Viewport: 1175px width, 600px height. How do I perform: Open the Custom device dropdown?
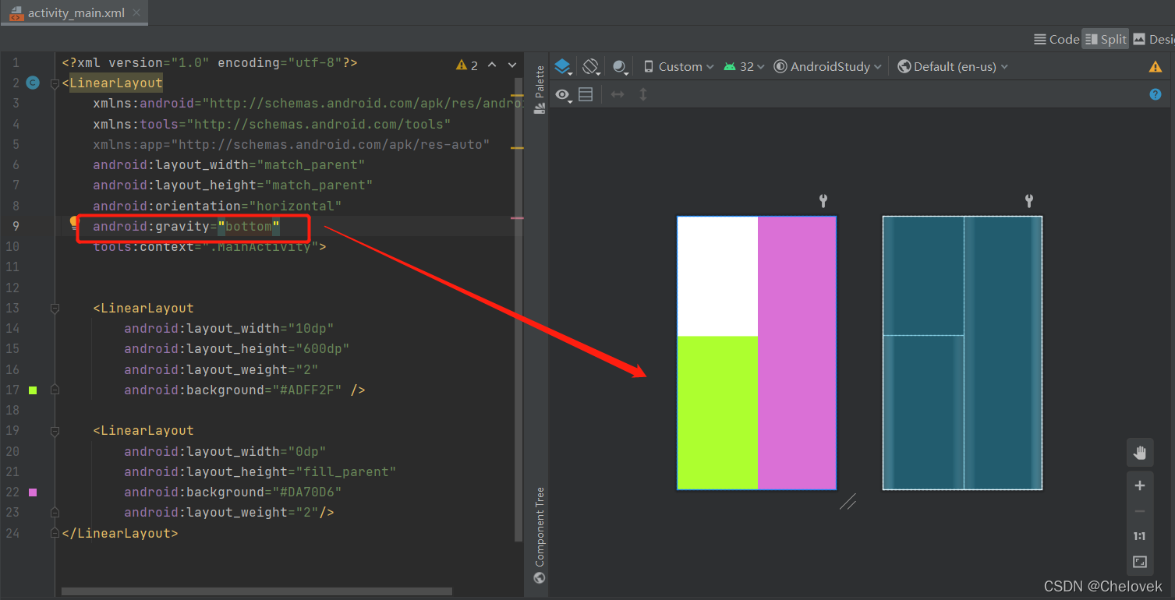click(678, 67)
